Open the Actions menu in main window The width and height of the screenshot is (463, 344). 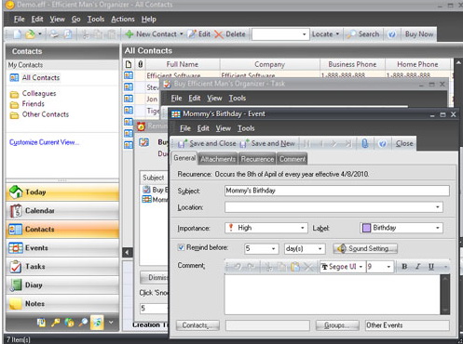pyautogui.click(x=123, y=20)
